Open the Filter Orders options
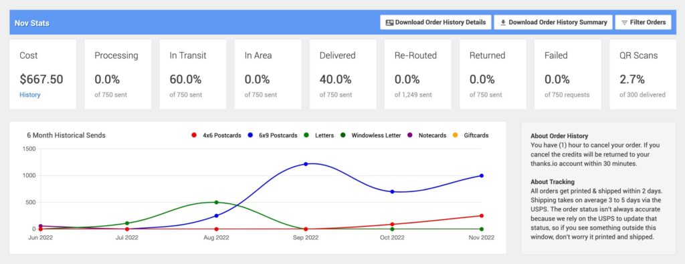Image resolution: width=685 pixels, height=264 pixels. point(644,22)
